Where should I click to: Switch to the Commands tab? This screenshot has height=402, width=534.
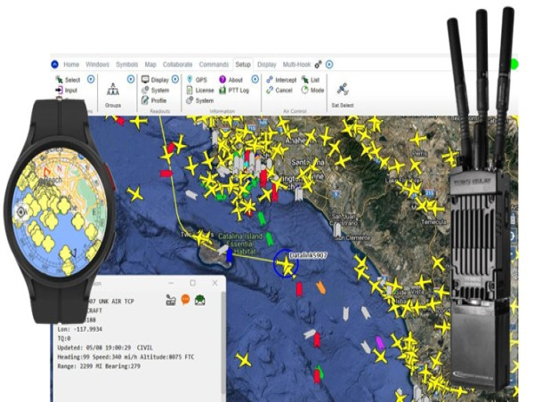tap(214, 64)
